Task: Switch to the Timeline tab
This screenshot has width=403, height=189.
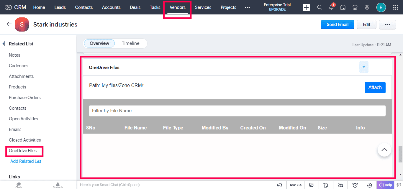Action: pos(130,43)
